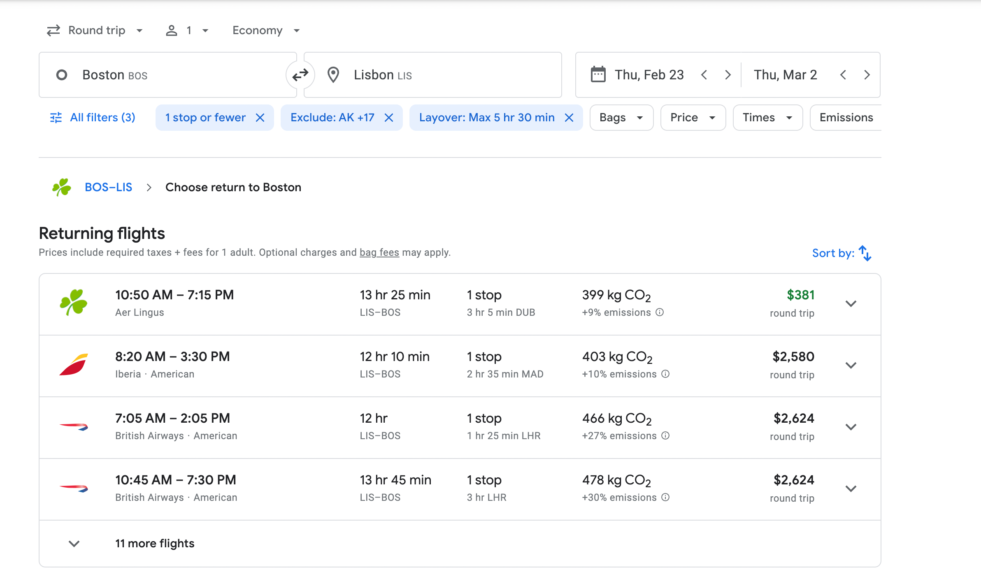Clear the Layover Max 5 hr 30 min filter

point(569,118)
